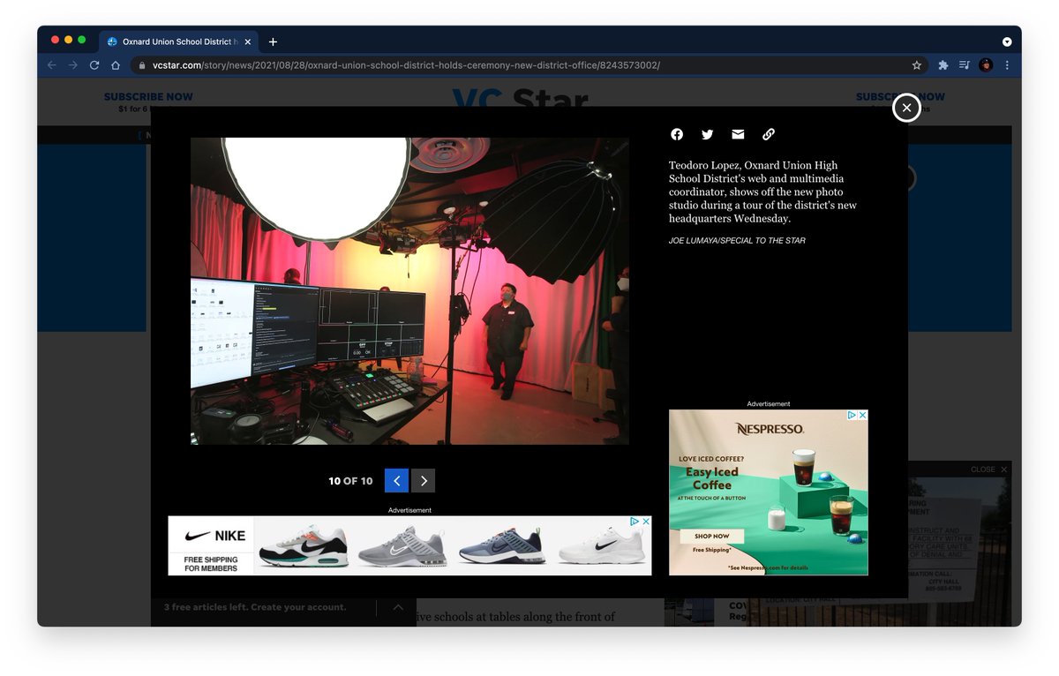This screenshot has width=1059, height=676.
Task: Open the Chrome profile avatar
Action: (x=986, y=65)
